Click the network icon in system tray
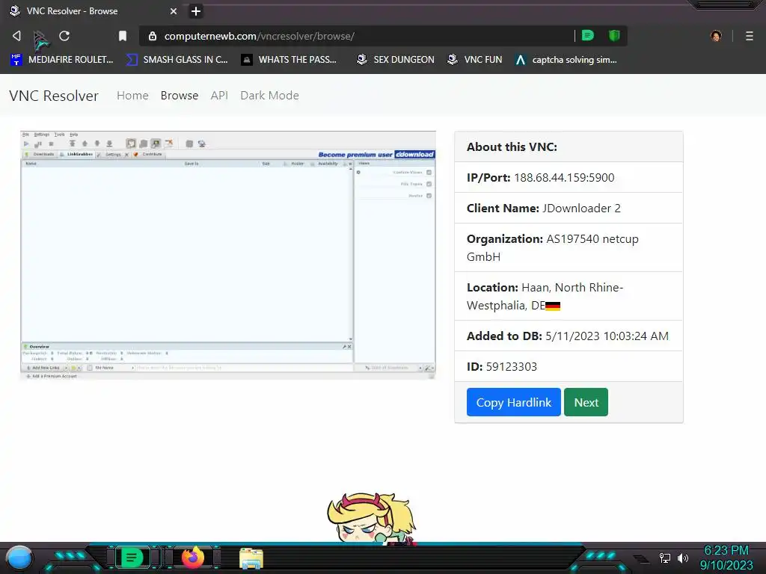Image resolution: width=766 pixels, height=574 pixels. (x=665, y=558)
